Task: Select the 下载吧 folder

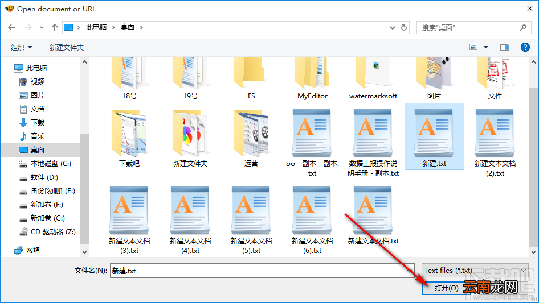Action: [129, 139]
